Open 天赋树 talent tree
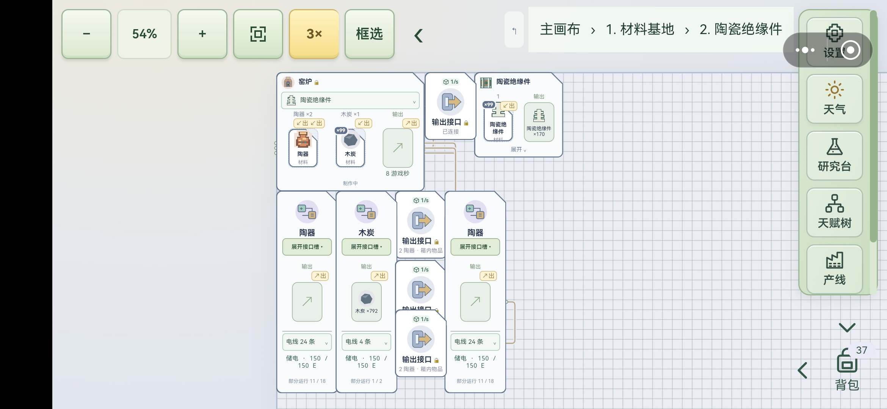Image resolution: width=887 pixels, height=409 pixels. [x=834, y=212]
